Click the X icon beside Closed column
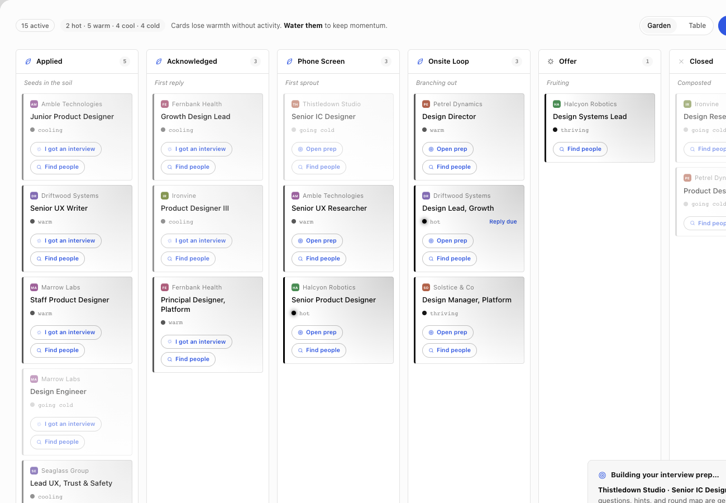Screen dimensions: 726x503 [x=681, y=61]
